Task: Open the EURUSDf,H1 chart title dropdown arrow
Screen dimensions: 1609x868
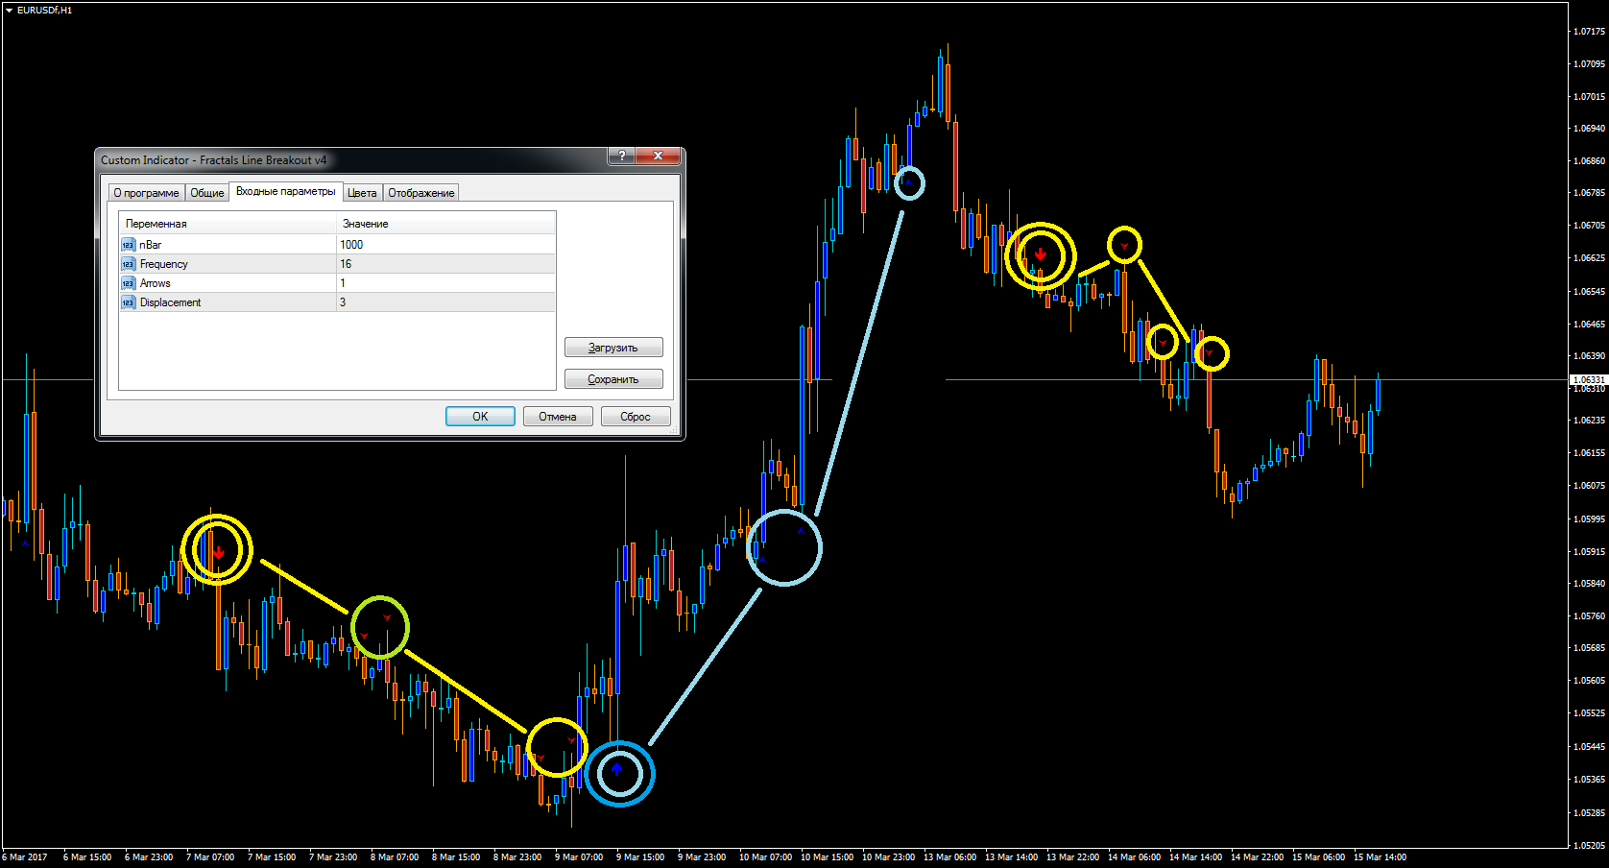Action: (9, 10)
